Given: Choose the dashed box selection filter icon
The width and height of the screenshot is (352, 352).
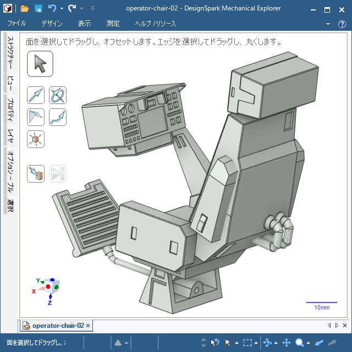Looking at the screenshot, I should [x=247, y=343].
